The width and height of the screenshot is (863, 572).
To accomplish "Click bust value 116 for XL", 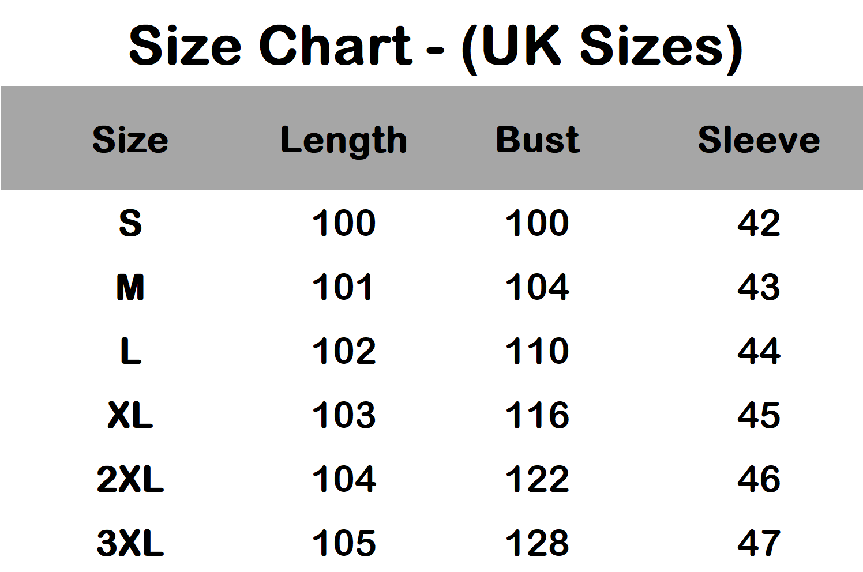I will pos(537,415).
